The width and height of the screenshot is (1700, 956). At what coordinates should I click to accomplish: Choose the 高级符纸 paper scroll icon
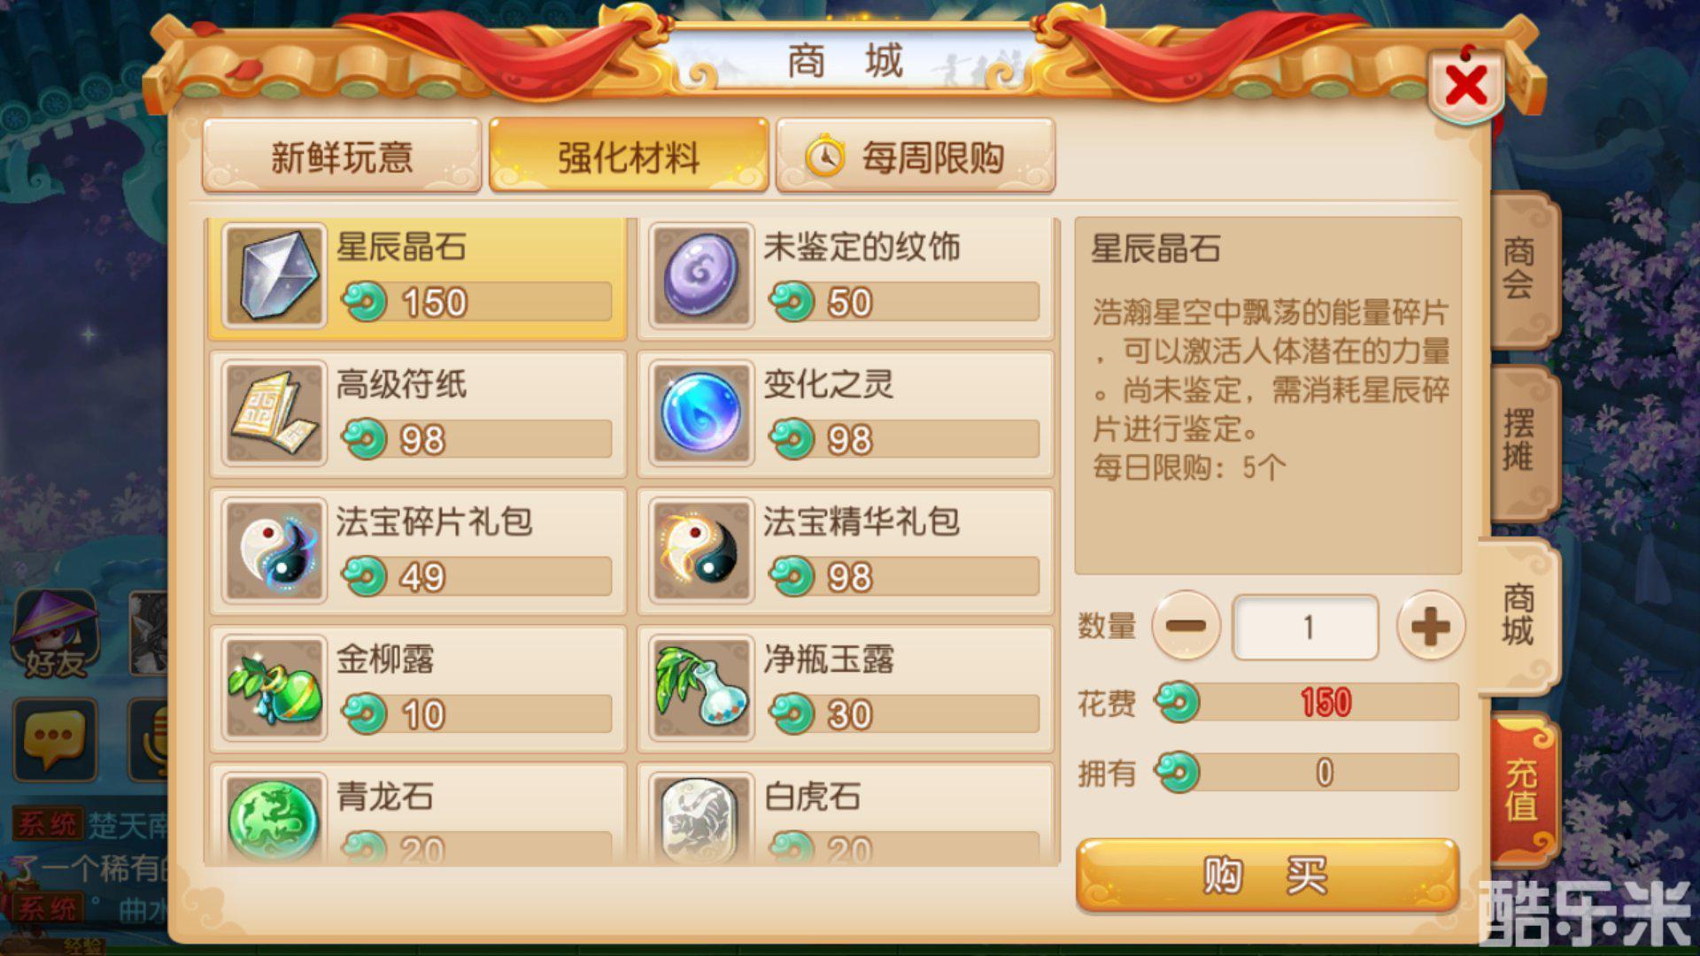[274, 413]
